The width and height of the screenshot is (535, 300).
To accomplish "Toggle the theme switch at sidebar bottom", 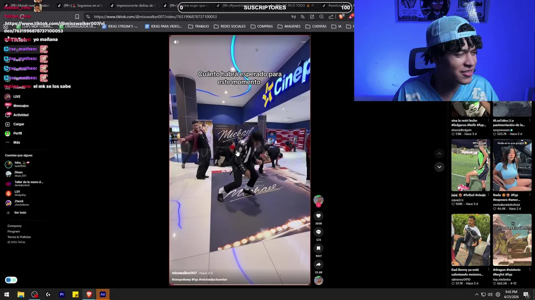I will (11, 280).
